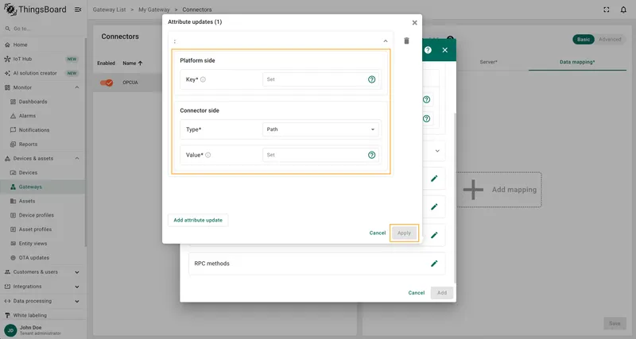Open Home in sidebar
This screenshot has width=636, height=339.
[43, 44]
